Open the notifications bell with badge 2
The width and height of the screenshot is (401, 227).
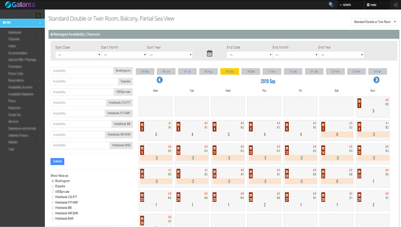click(x=331, y=5)
